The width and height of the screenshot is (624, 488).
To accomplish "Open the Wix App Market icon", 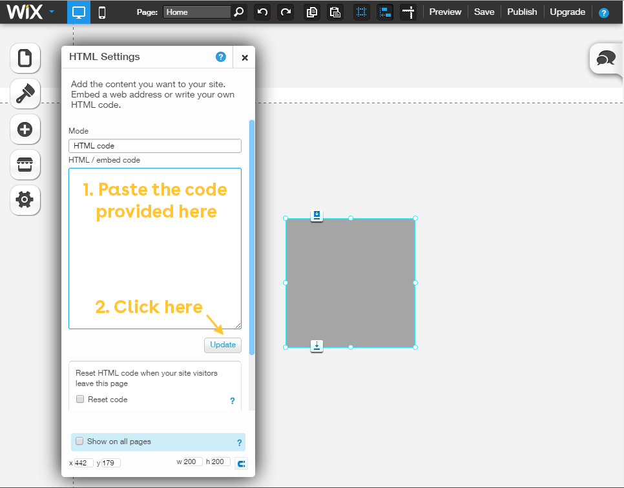I will [25, 165].
